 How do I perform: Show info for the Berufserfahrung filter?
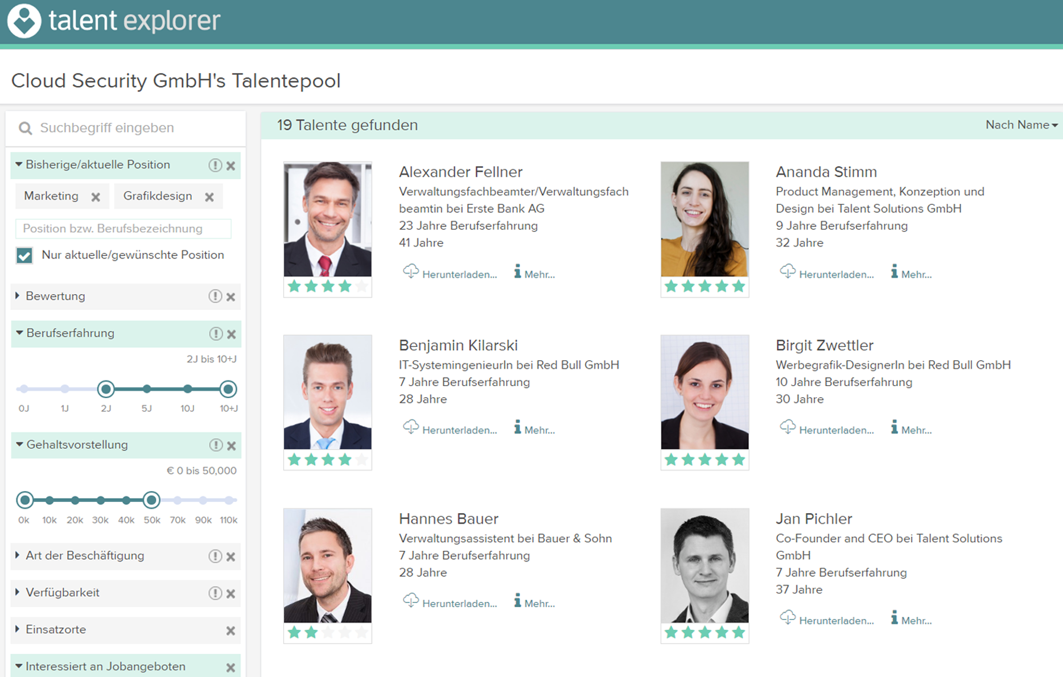tap(215, 333)
